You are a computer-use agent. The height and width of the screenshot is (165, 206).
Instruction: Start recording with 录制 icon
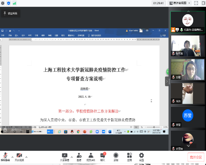pos(116,157)
